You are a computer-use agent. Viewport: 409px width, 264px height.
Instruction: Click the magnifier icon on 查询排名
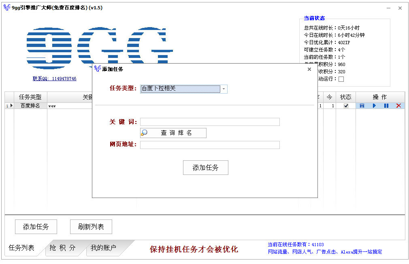(x=144, y=133)
